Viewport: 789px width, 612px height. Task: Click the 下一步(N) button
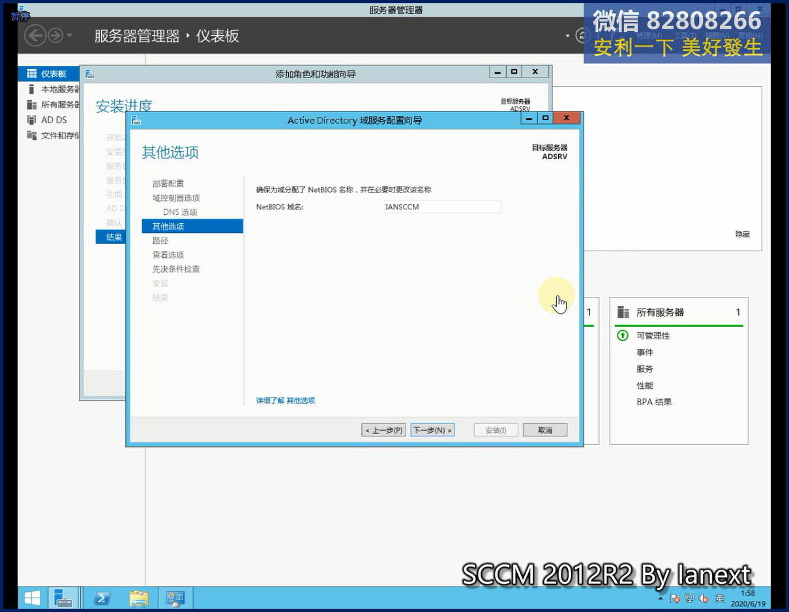[x=432, y=430]
